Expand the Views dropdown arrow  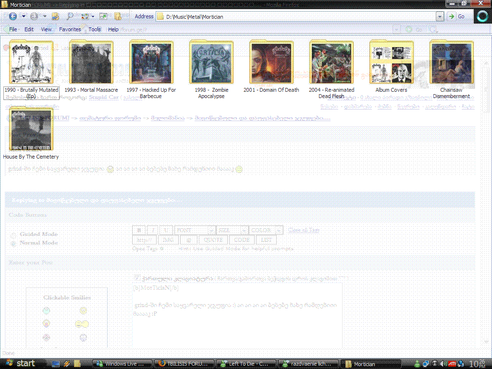point(93,16)
